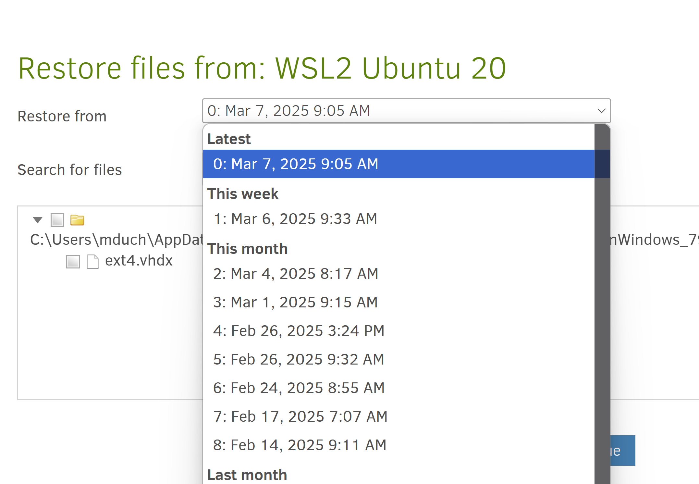Check the ext4.vhdx file checkbox
The width and height of the screenshot is (699, 484).
73,261
